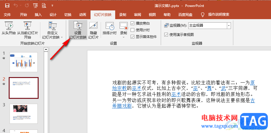
Task: Switch to the 设计 ribbon tab
Action: (53, 15)
